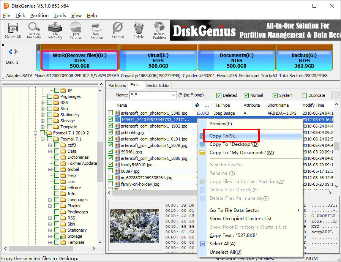Choose Copy To(S)... from context menu
The image size is (341, 262).
(250, 136)
